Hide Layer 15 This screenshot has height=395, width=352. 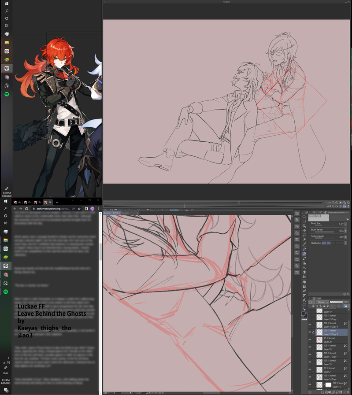click(x=310, y=362)
